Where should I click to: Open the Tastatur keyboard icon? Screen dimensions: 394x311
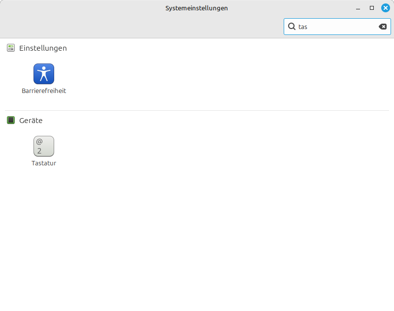pyautogui.click(x=44, y=146)
